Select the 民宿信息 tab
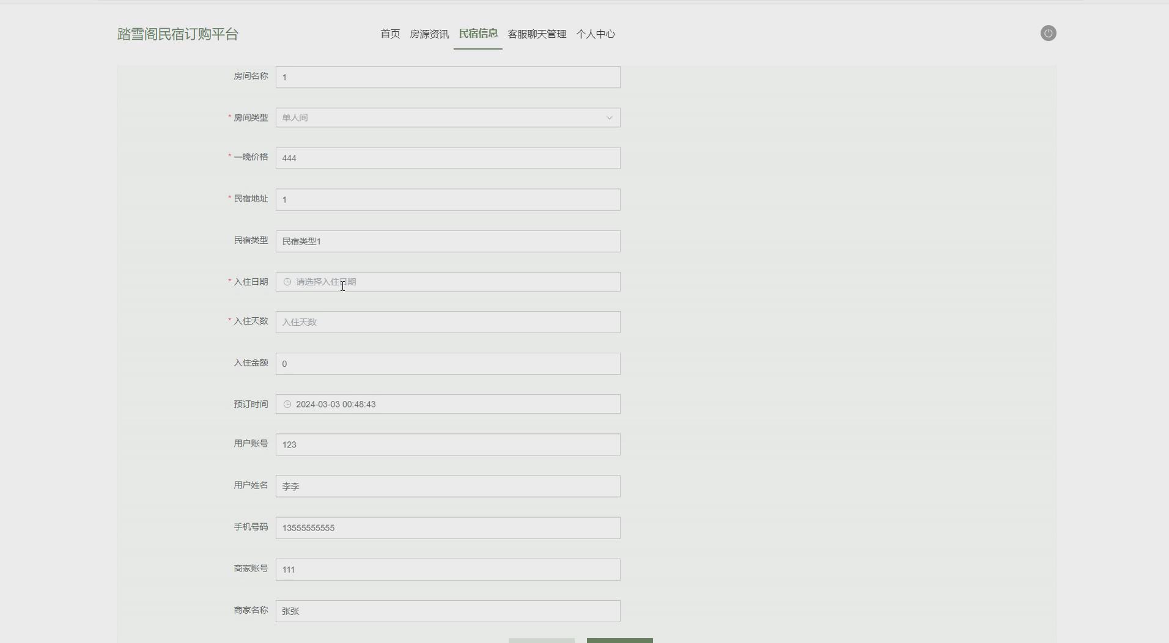The image size is (1169, 643). 478,34
